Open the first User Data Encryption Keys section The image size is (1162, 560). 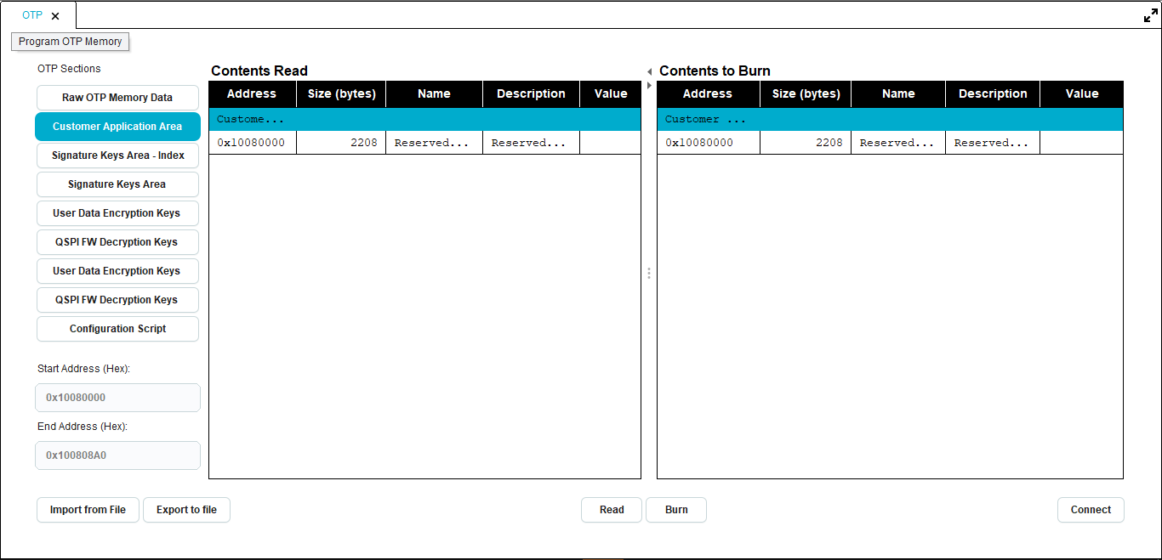pyautogui.click(x=117, y=213)
